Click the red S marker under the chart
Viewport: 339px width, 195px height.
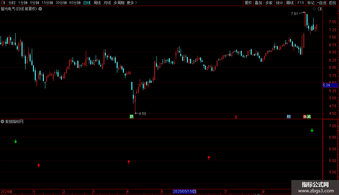point(236,117)
